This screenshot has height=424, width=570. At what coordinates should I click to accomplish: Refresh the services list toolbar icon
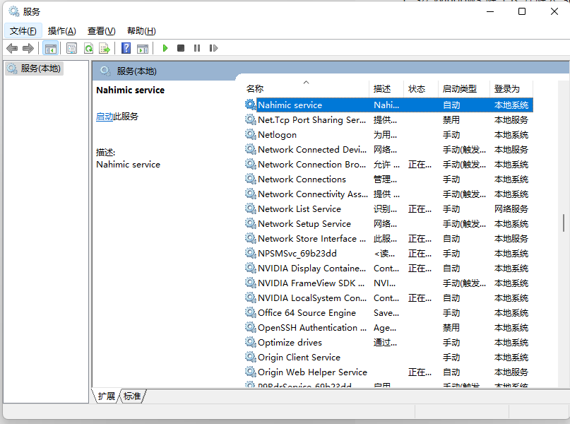[x=88, y=48]
